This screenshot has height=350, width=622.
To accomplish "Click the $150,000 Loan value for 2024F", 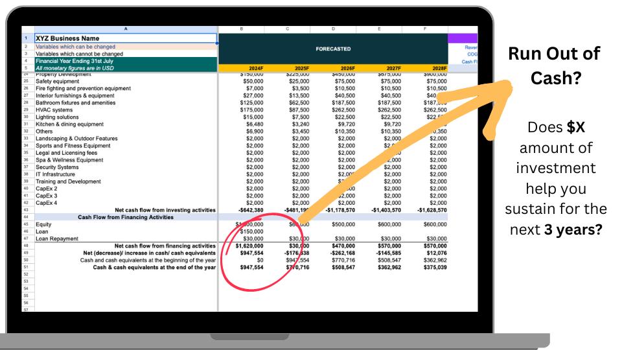I will [x=240, y=231].
